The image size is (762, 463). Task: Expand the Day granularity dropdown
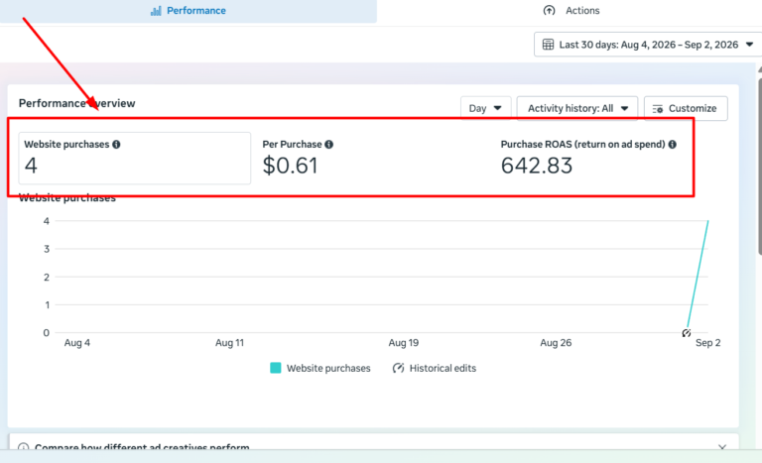(485, 108)
